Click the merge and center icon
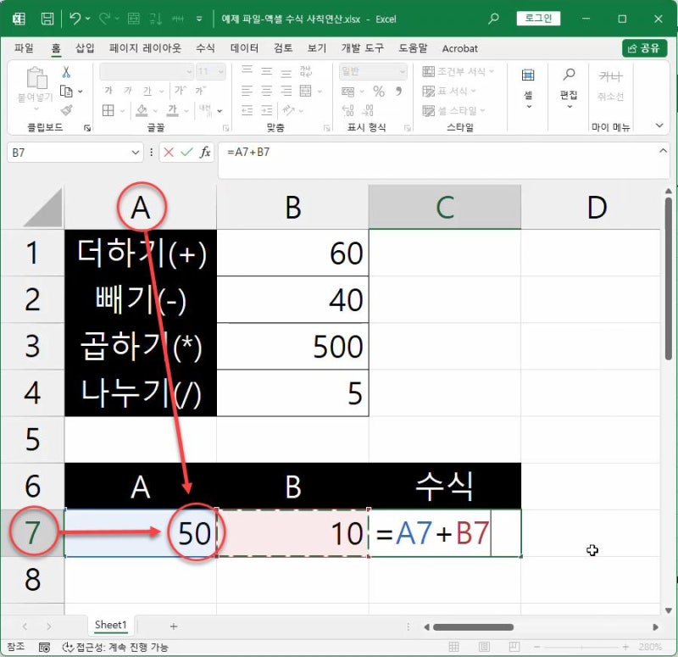The image size is (678, 657). [306, 91]
